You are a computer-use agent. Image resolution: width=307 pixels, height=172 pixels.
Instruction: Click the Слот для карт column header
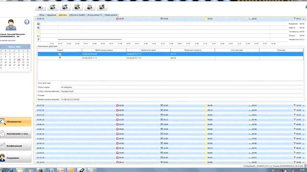pos(237,50)
